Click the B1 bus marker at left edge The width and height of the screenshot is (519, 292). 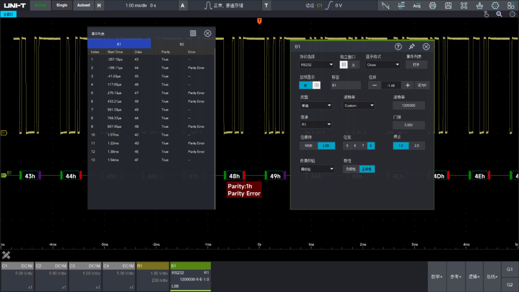point(4,175)
